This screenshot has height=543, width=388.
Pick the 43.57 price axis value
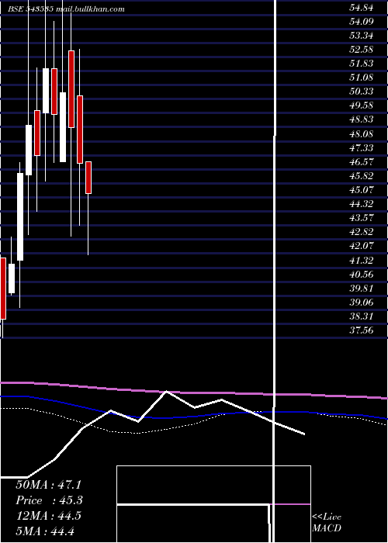[x=361, y=218]
